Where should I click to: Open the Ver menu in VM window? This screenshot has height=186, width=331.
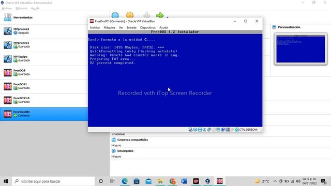[x=121, y=27]
